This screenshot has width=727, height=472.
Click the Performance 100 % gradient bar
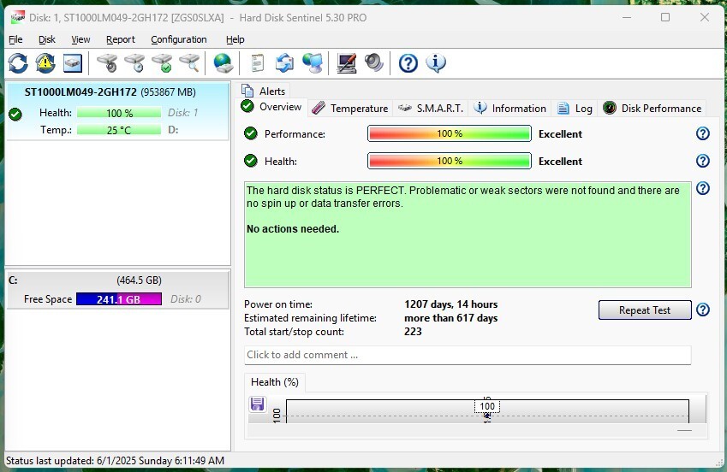[x=450, y=133]
